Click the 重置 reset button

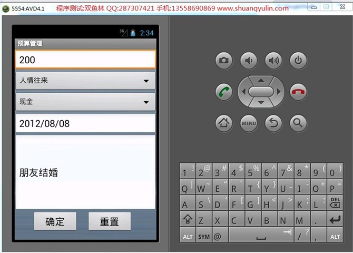tap(110, 221)
